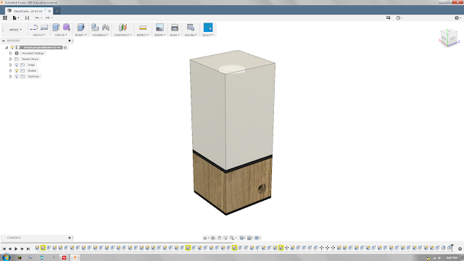This screenshot has width=464, height=261.
Task: Open the Windows Start button
Action: [7, 257]
